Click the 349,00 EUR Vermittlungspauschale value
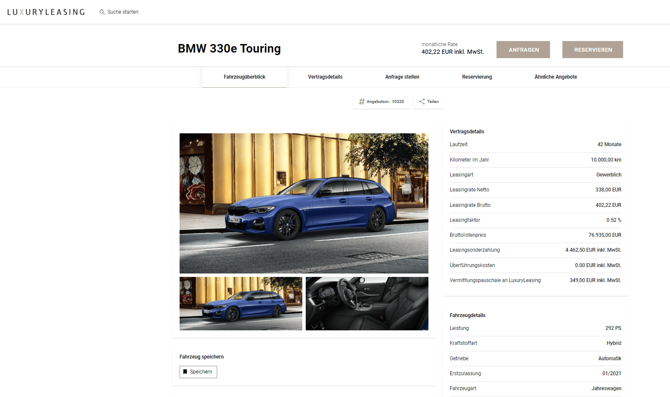 click(596, 280)
